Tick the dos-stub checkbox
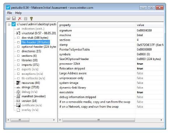 (x=18, y=38)
